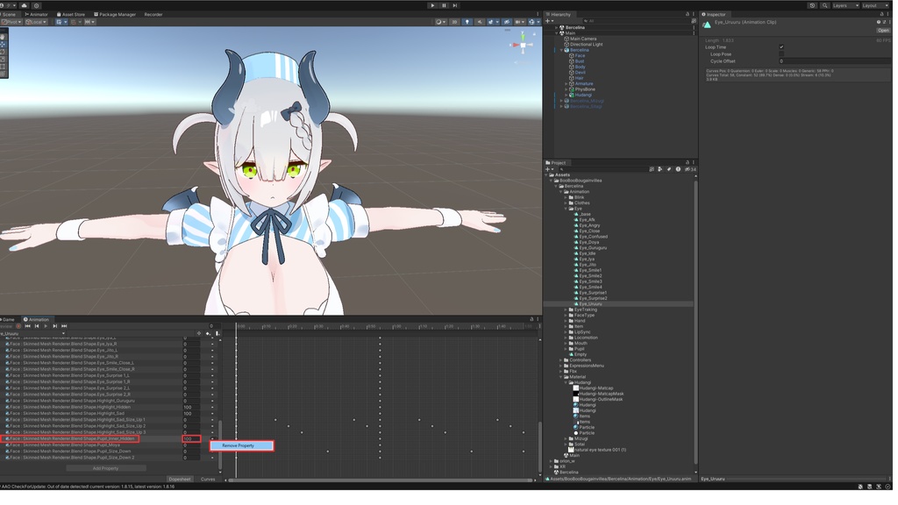
Task: Expand Armature in Hierarchy
Action: [566, 83]
